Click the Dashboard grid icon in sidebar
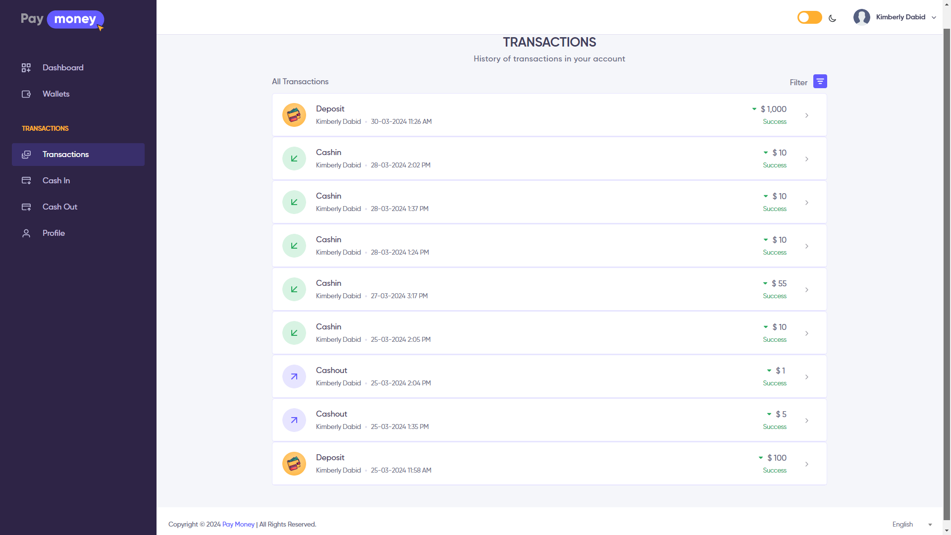Screen dimensions: 951x535 click(26, 68)
